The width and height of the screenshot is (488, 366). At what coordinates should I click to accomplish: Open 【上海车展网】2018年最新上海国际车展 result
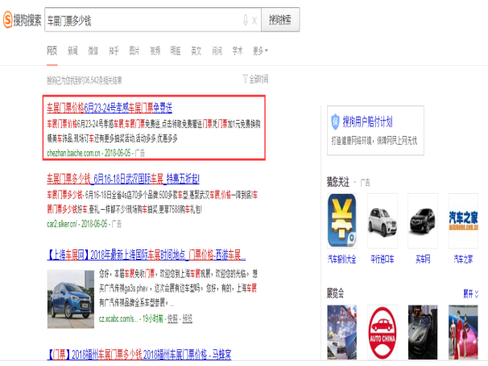click(147, 255)
